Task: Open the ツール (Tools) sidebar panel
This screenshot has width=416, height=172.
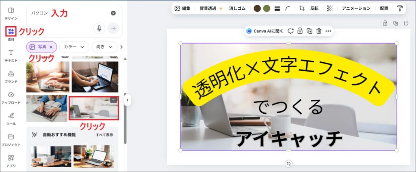Action: pos(11,119)
